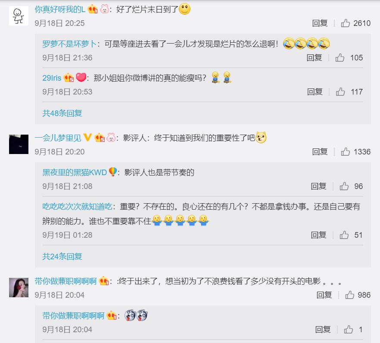Screen dimensions: 380x343
Task: Like the comment with 1336 likes
Action: coord(345,152)
